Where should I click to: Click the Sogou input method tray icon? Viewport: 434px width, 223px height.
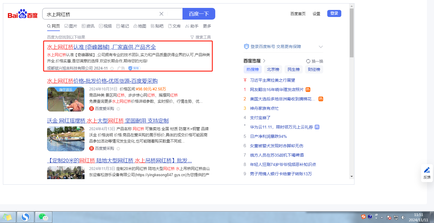[x=364, y=217]
